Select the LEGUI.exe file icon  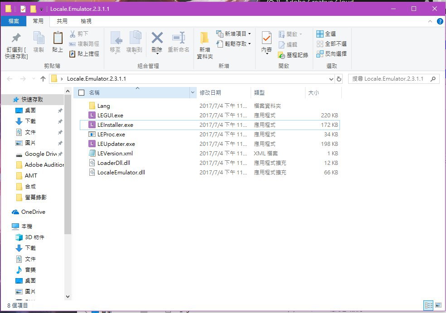coord(92,115)
